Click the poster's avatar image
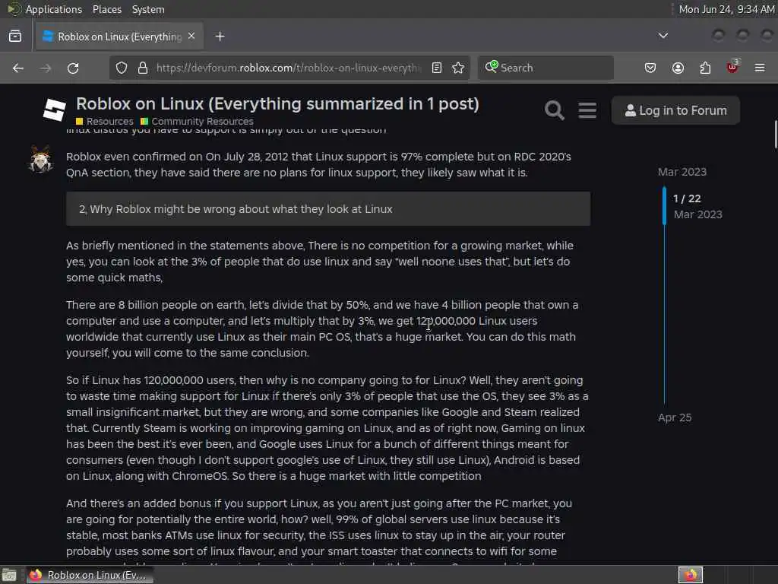Screen dimensions: 778x584 click(41, 160)
